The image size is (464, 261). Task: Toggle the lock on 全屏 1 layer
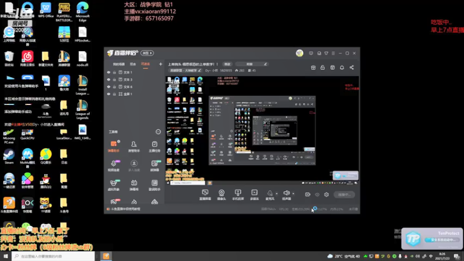pyautogui.click(x=114, y=94)
